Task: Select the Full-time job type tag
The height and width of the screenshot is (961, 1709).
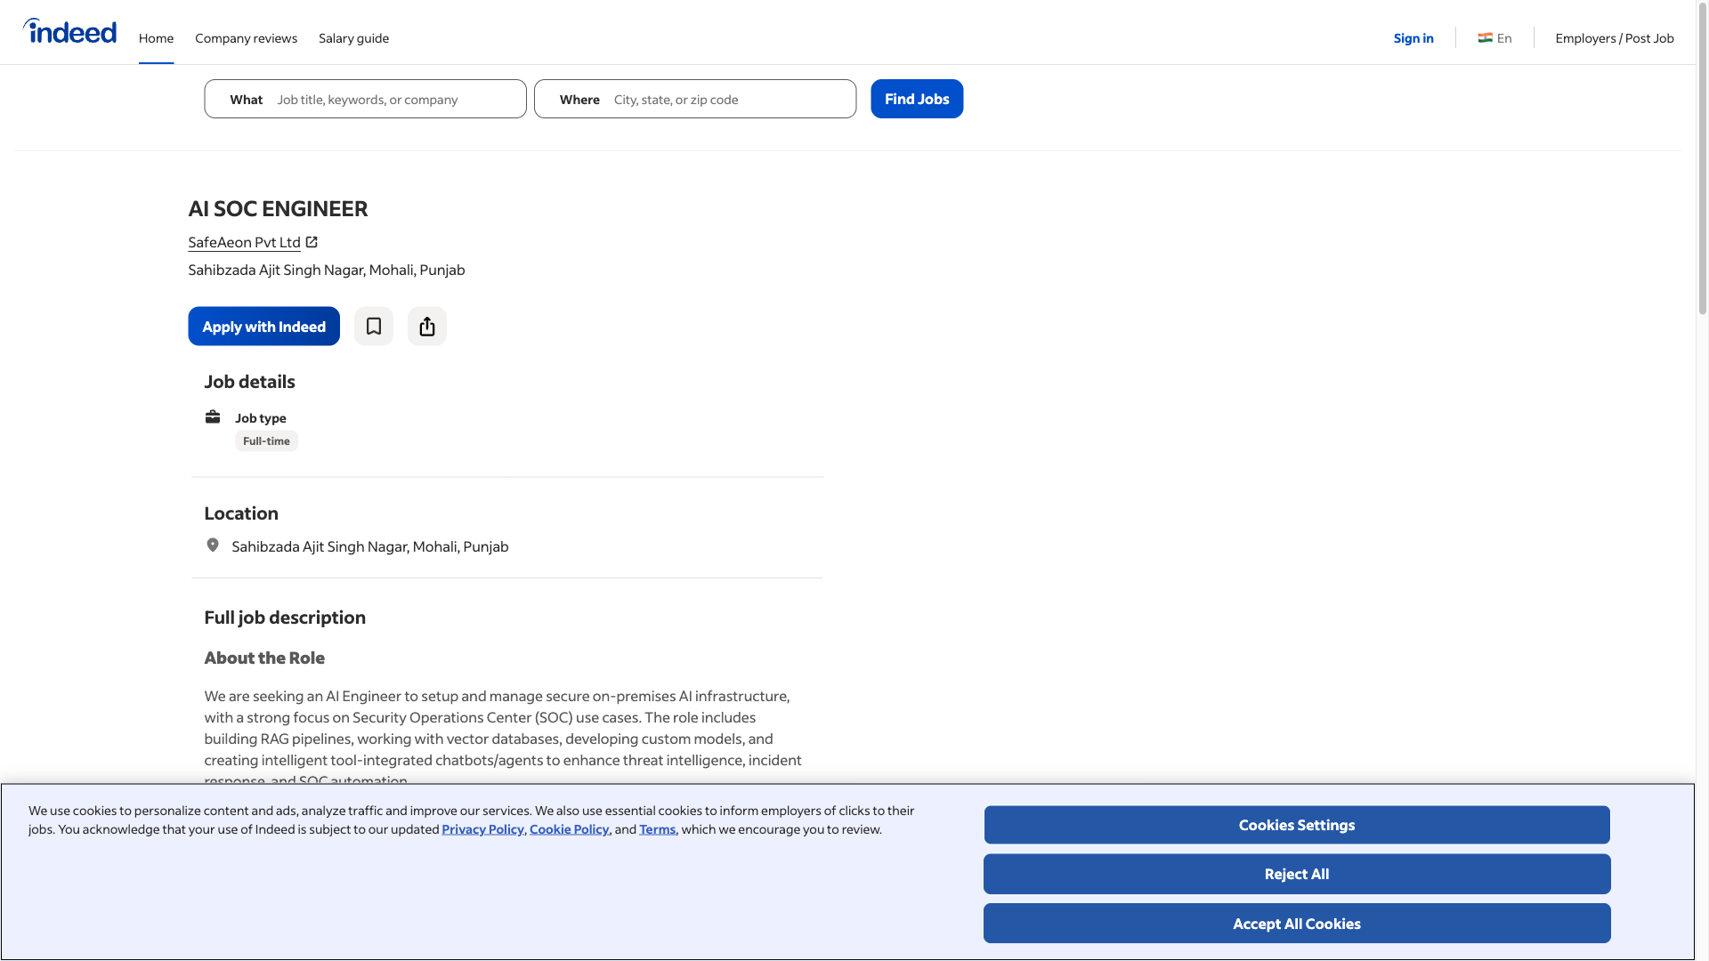Action: 266,441
